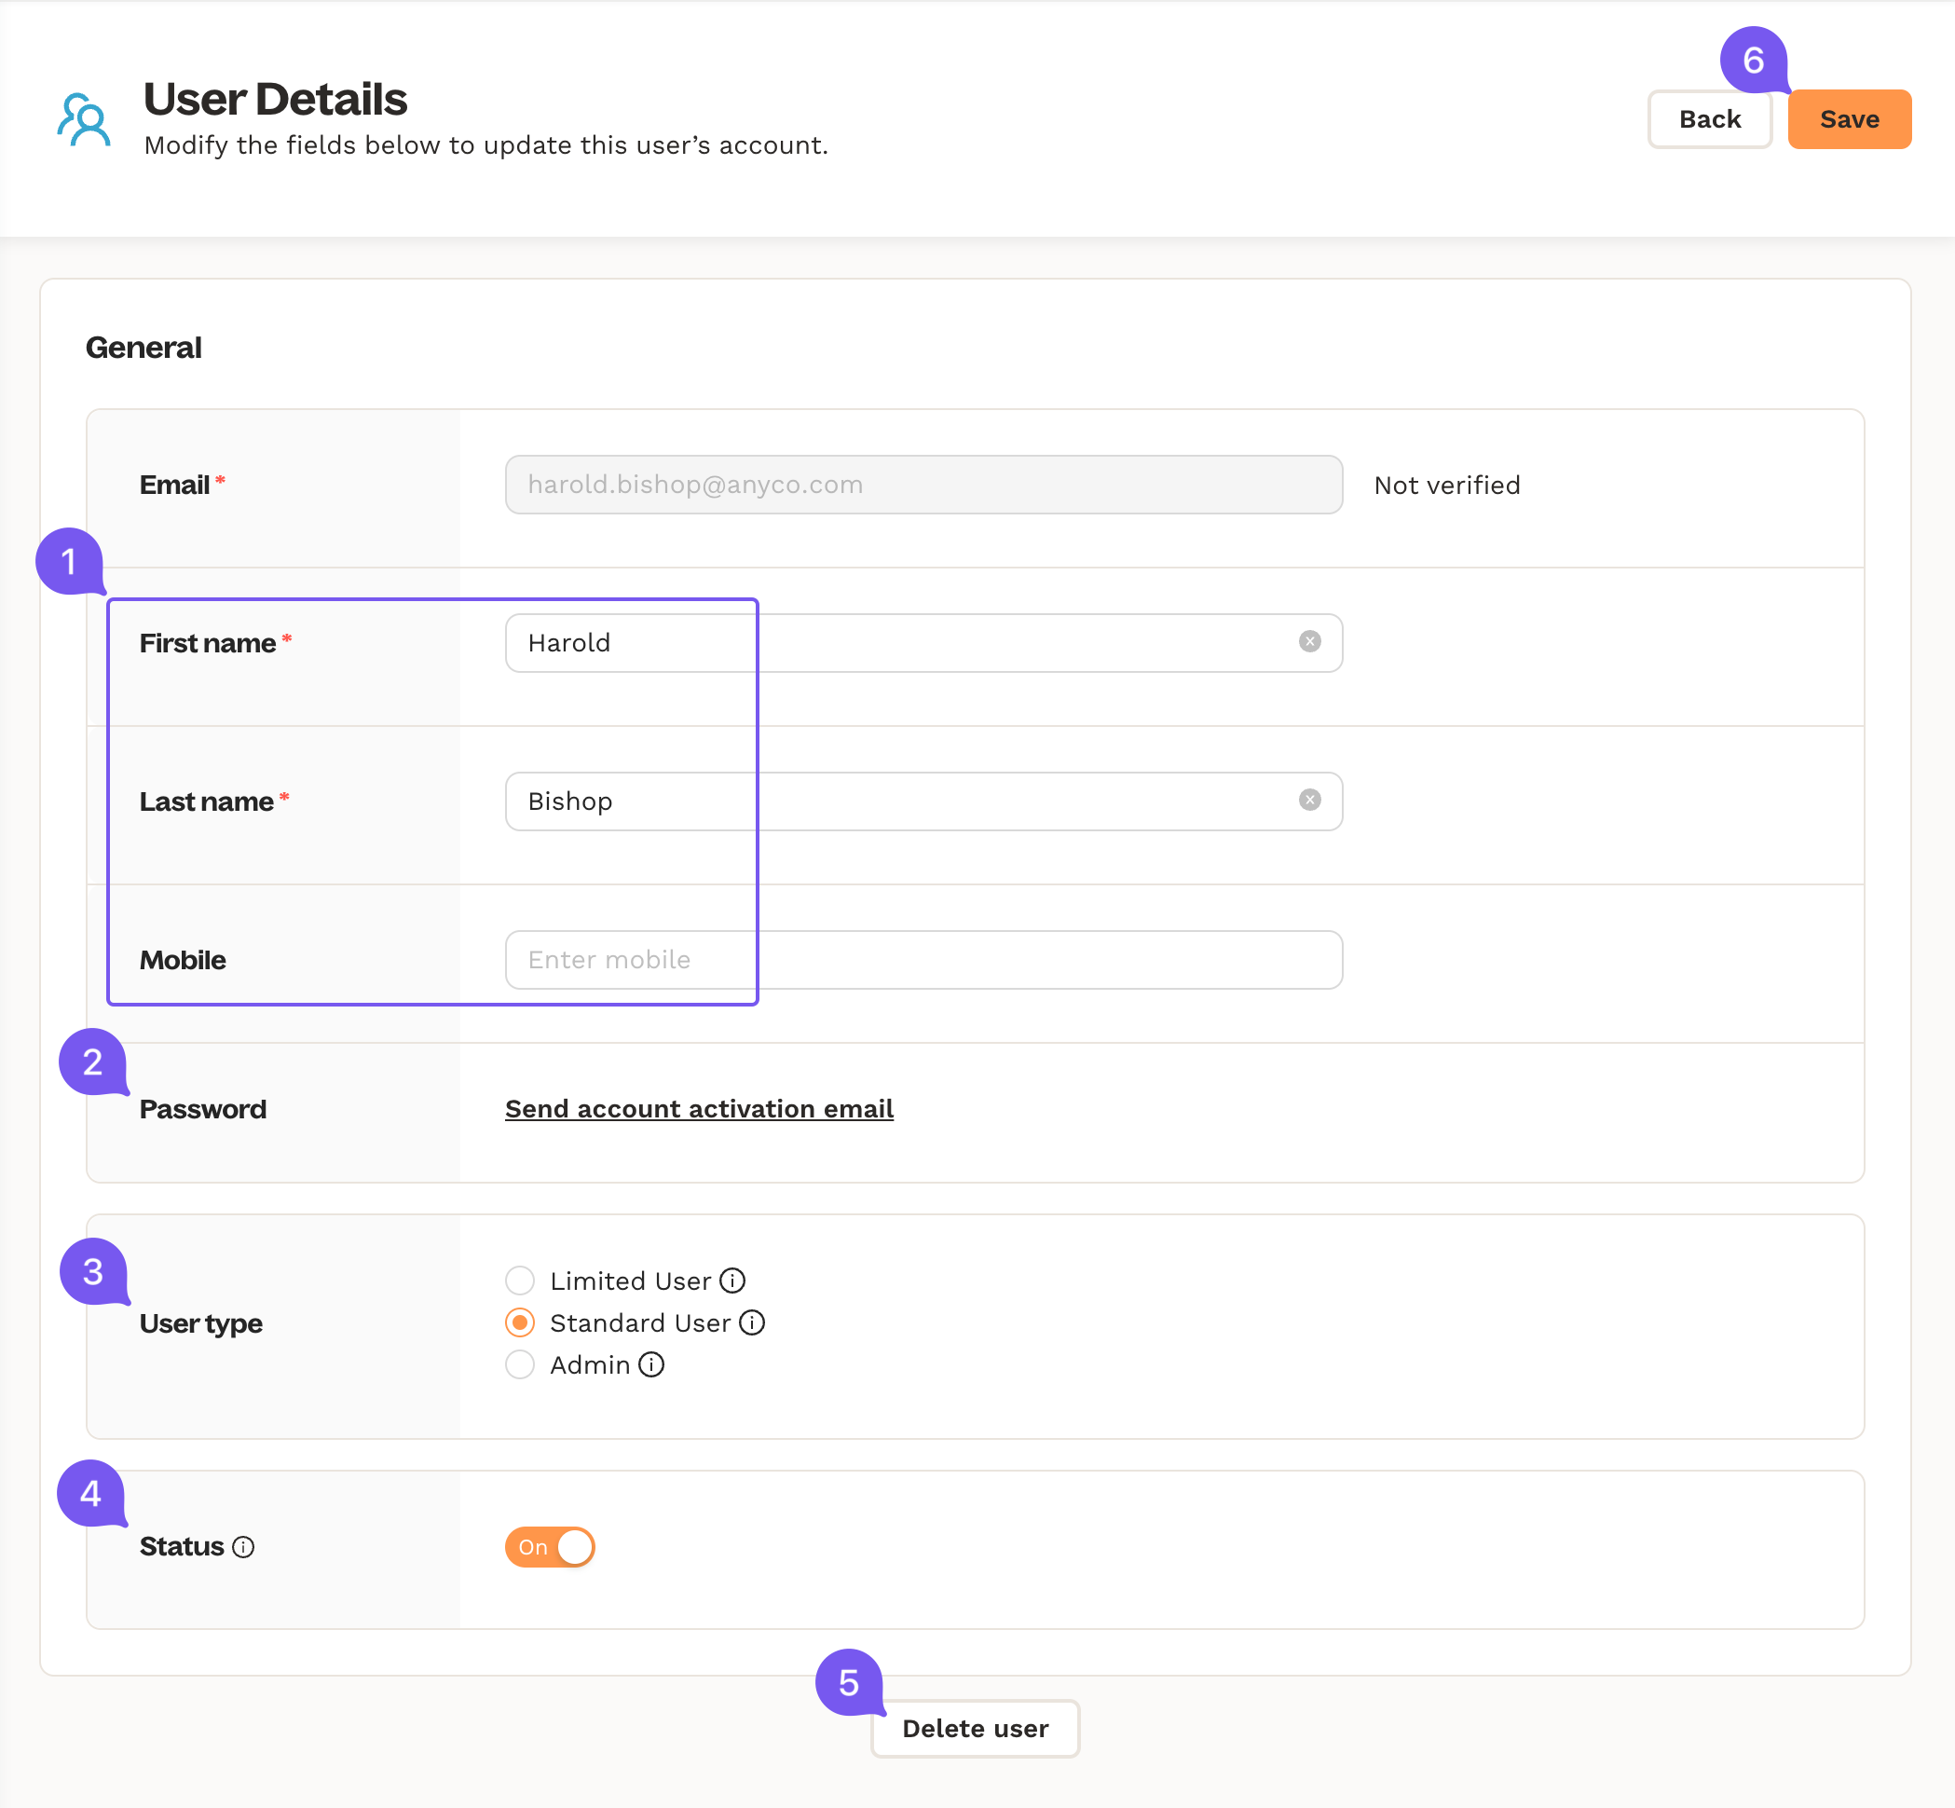The width and height of the screenshot is (1955, 1808).
Task: Open the info icon next to Admin
Action: pos(651,1364)
